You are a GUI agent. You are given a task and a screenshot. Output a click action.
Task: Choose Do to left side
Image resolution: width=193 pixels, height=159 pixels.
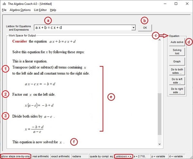(x=177, y=81)
